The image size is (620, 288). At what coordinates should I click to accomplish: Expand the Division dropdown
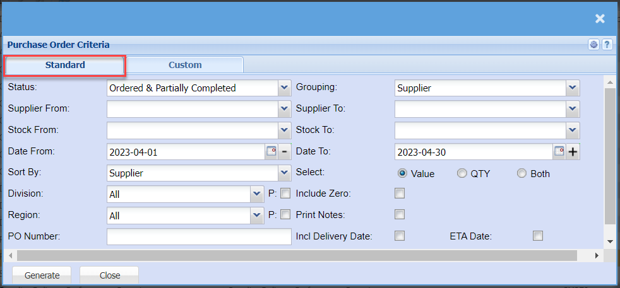256,194
